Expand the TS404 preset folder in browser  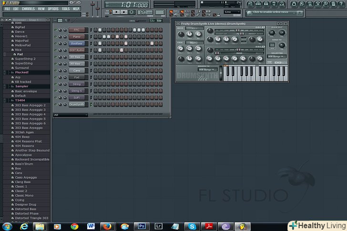coord(20,100)
